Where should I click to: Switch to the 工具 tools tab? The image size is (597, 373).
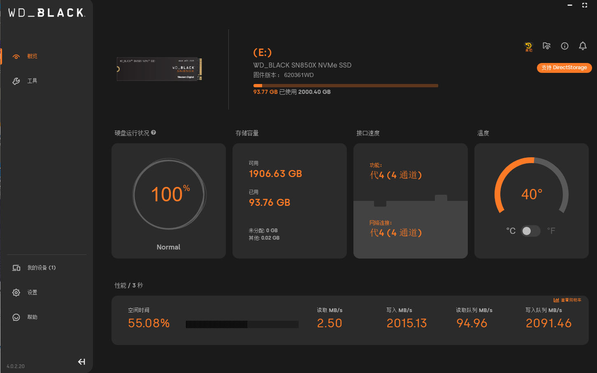[x=32, y=81]
